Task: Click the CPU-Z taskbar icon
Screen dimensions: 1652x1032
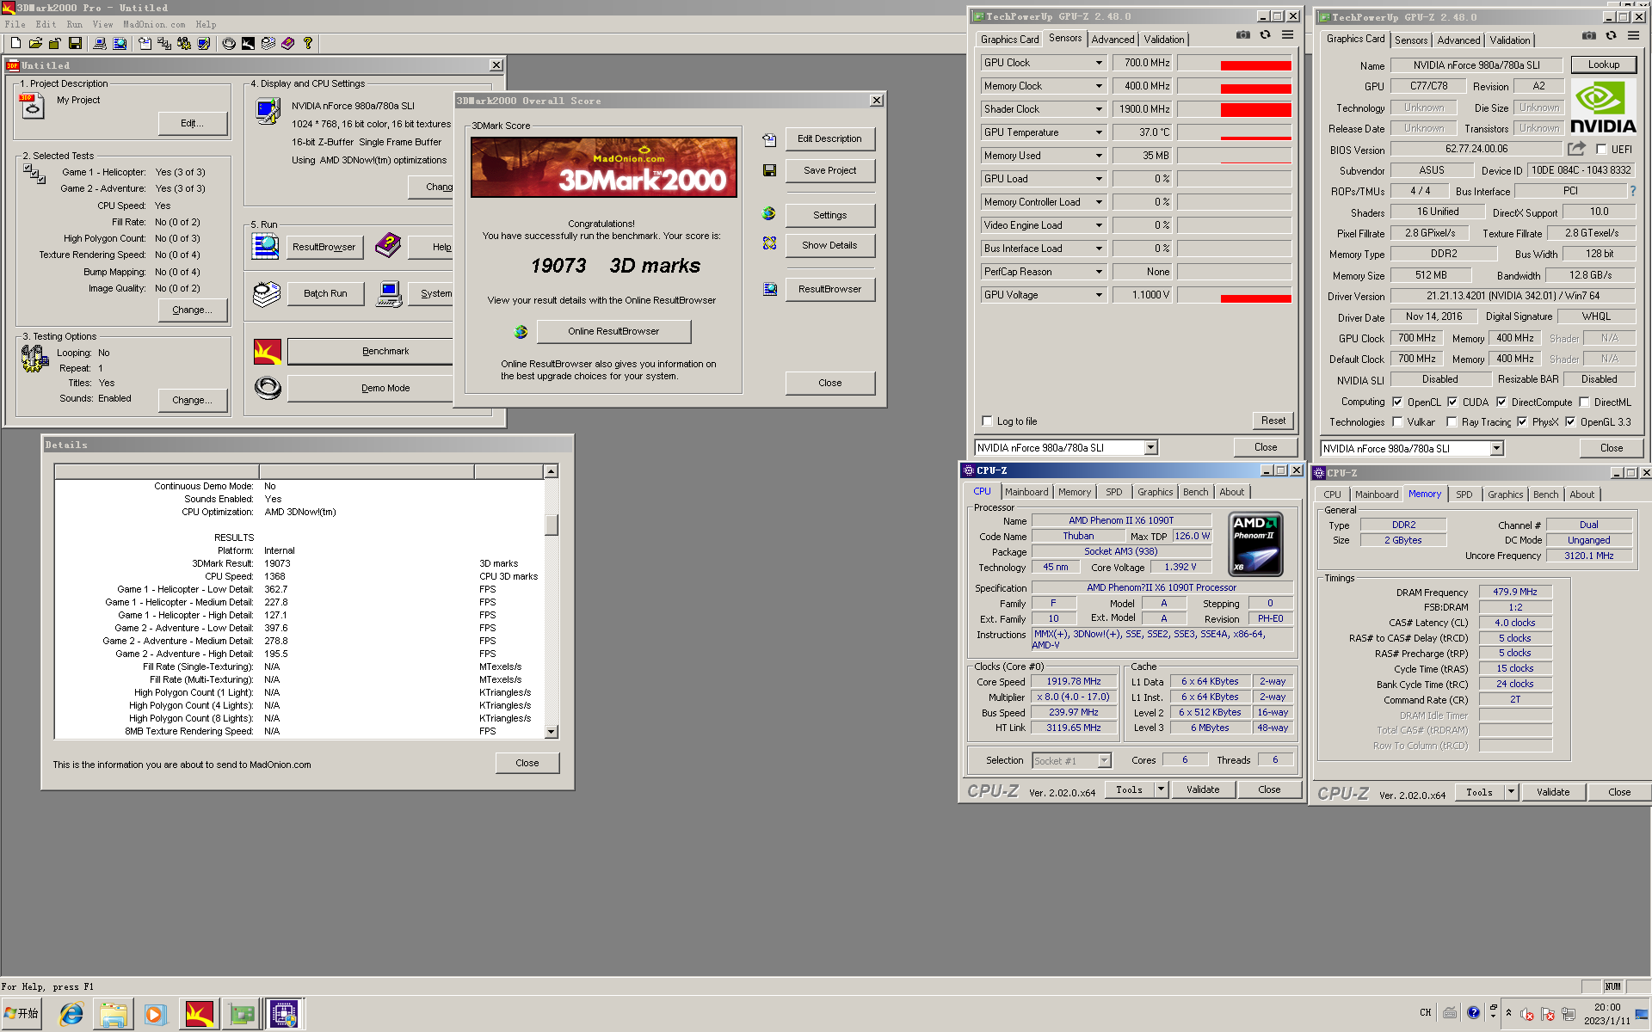Action: [284, 1015]
